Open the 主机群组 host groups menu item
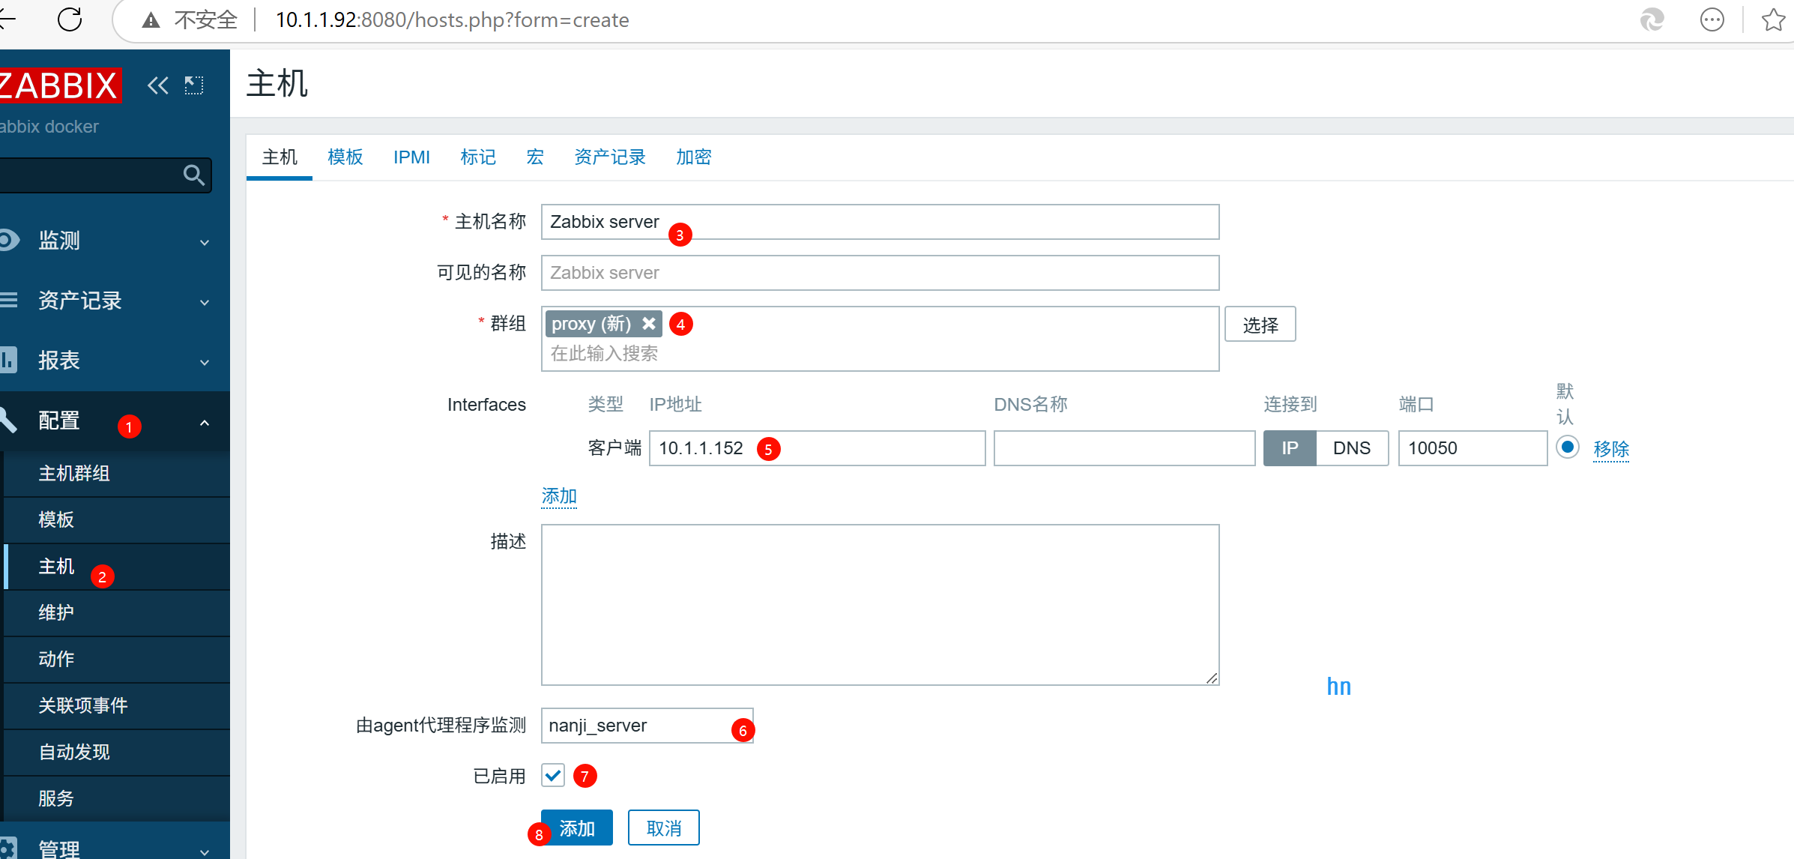Screen dimensions: 1794x859 tap(74, 473)
